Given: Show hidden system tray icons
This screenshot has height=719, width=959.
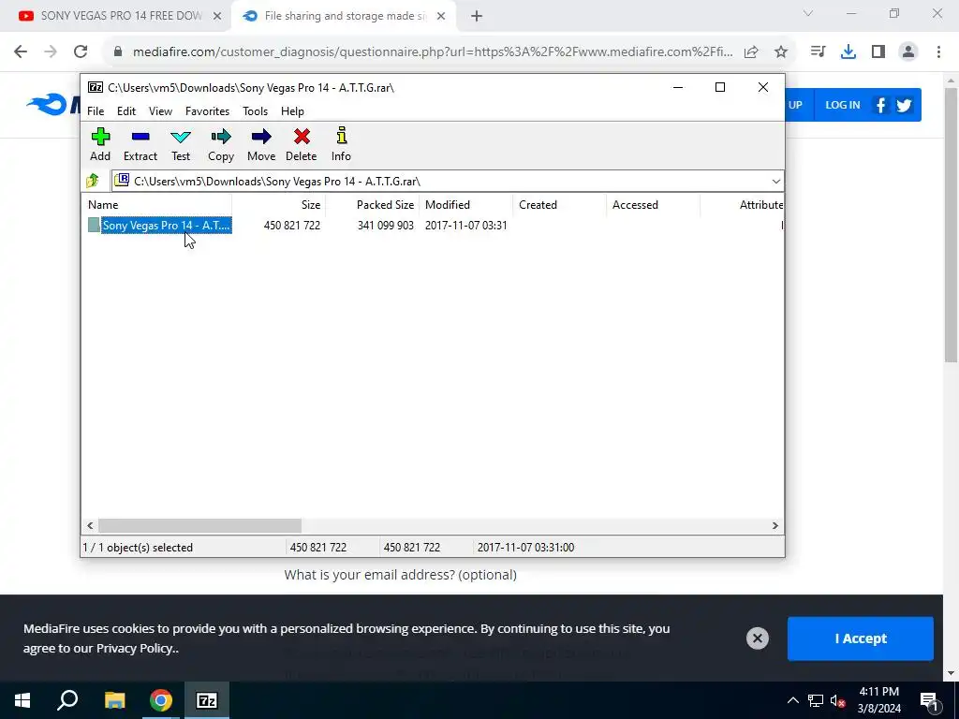Looking at the screenshot, I should tap(792, 700).
